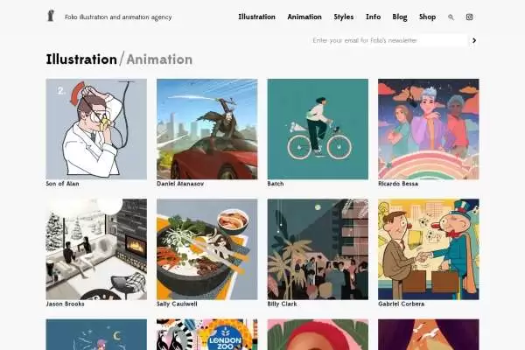This screenshot has height=350, width=525.
Task: Click the Daniel Atanasov name link
Action: click(x=180, y=184)
